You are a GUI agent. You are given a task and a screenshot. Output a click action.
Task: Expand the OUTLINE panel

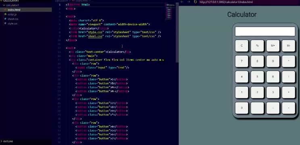pos(8,141)
